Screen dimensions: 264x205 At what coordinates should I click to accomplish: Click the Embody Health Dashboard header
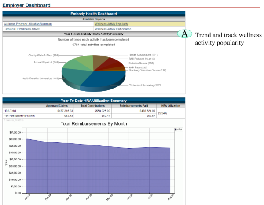coord(94,14)
